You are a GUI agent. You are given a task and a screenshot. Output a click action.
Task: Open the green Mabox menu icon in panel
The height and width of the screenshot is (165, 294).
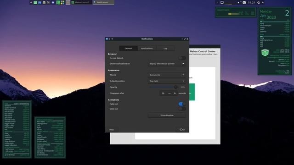click(35, 2)
